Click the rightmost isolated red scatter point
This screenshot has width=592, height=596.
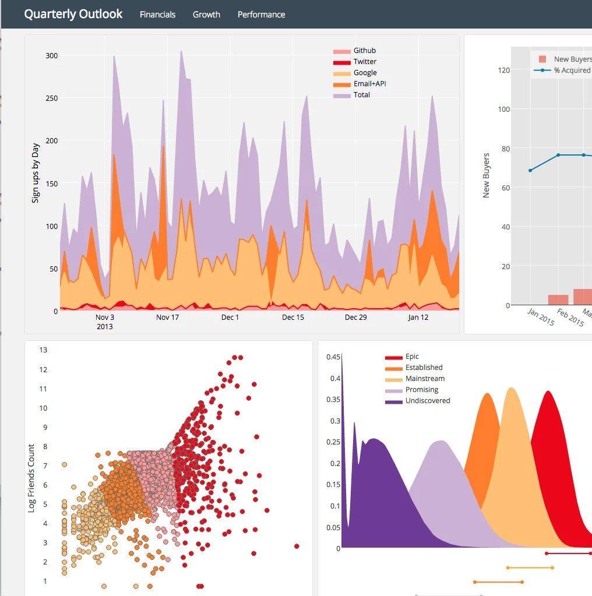297,546
